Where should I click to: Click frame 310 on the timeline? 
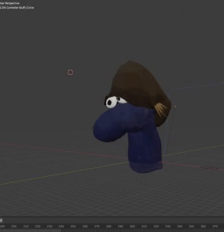point(144,226)
